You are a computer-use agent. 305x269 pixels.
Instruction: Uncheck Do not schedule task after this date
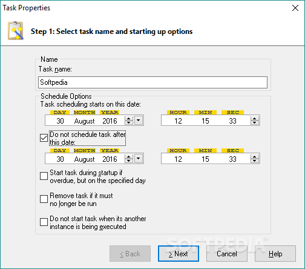[44, 138]
